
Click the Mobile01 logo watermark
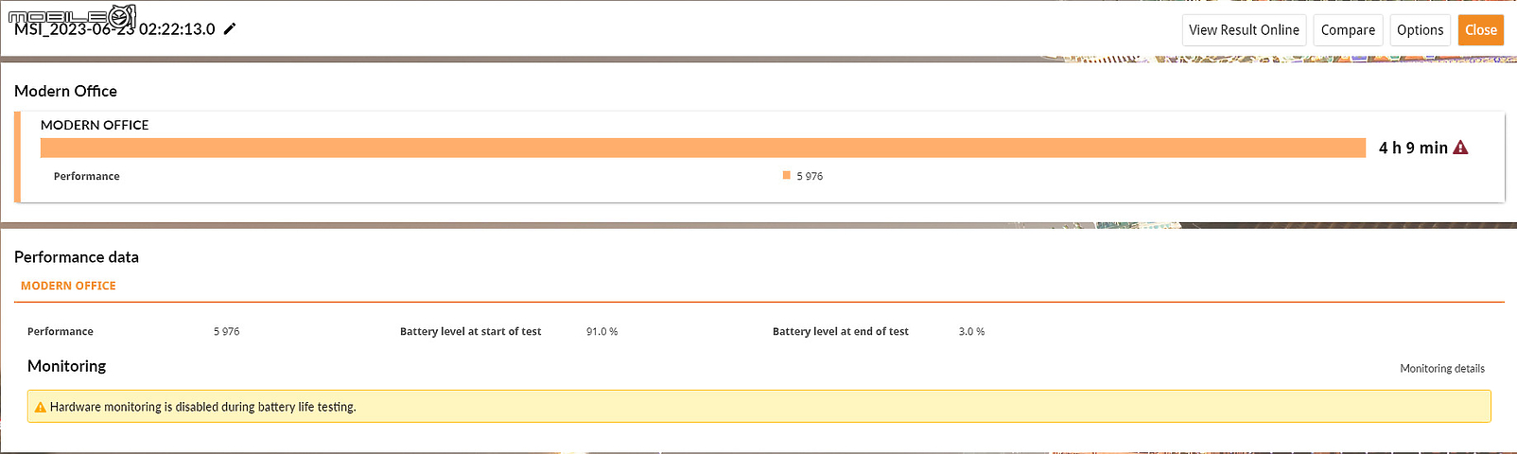(x=72, y=16)
